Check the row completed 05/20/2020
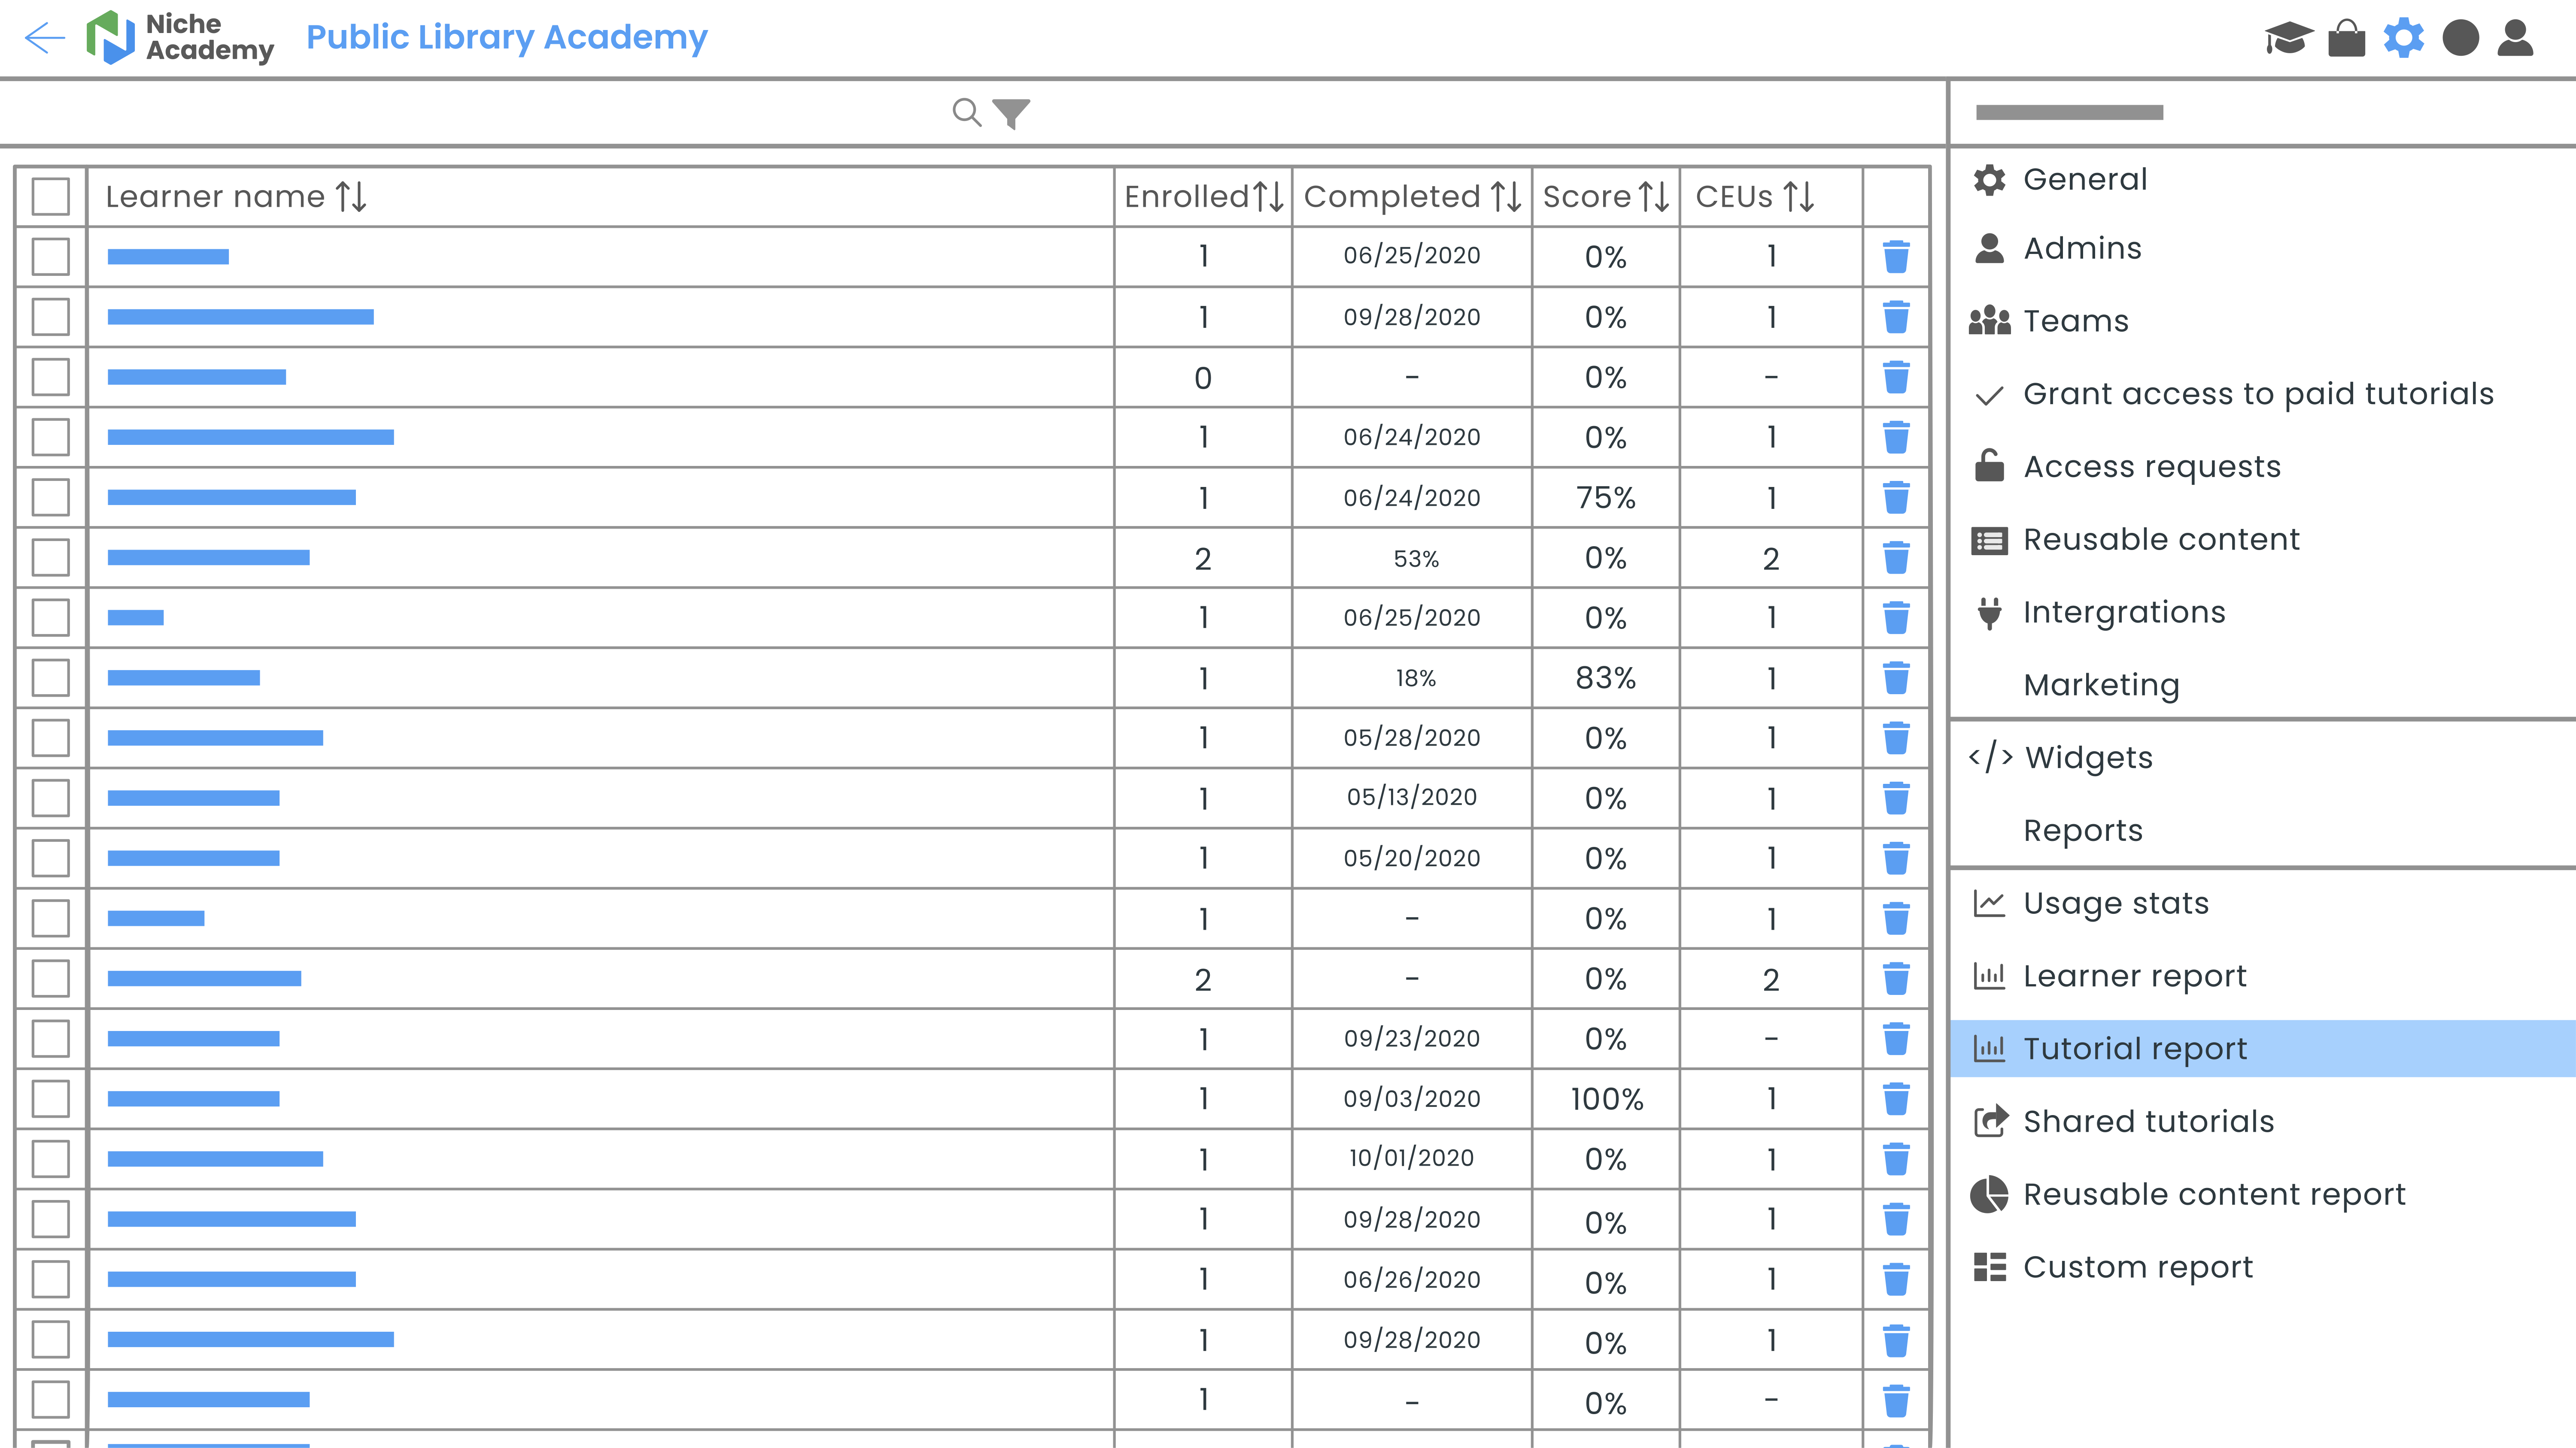This screenshot has height=1448, width=2576. click(50, 859)
